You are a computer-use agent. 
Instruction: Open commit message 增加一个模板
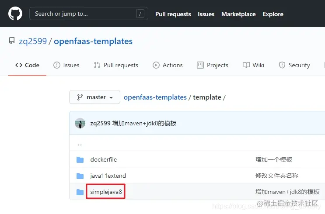click(x=274, y=159)
